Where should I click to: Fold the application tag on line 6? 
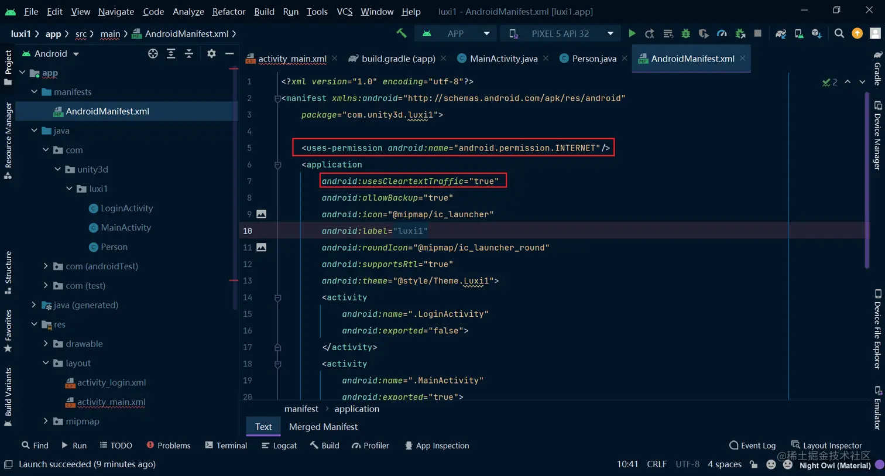[277, 165]
